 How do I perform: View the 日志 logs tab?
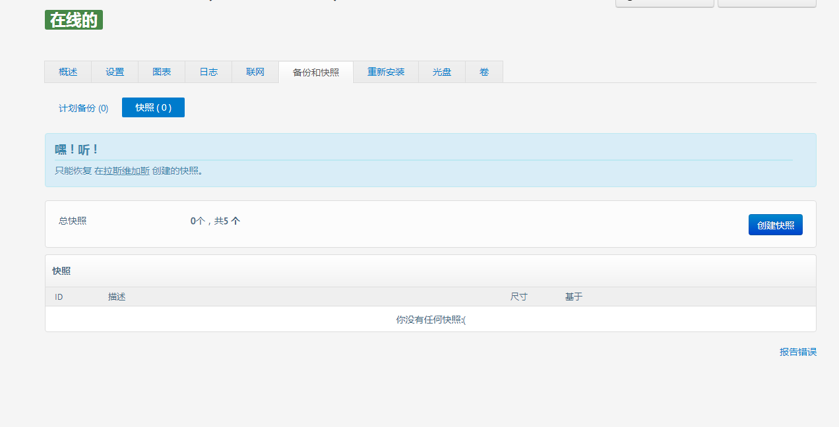pos(208,72)
